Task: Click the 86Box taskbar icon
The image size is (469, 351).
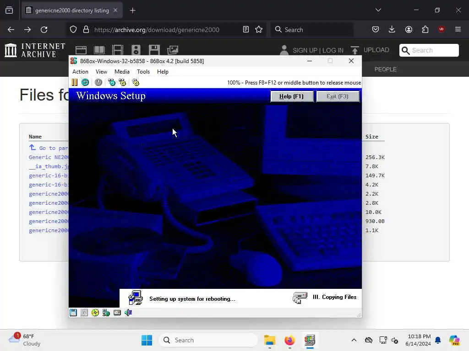Action: 310,340
